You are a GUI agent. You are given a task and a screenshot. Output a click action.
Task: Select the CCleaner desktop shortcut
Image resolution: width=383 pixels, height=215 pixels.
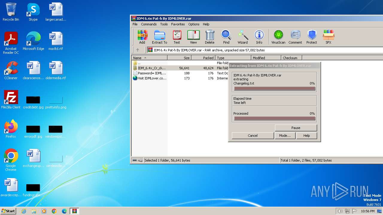pos(11,70)
